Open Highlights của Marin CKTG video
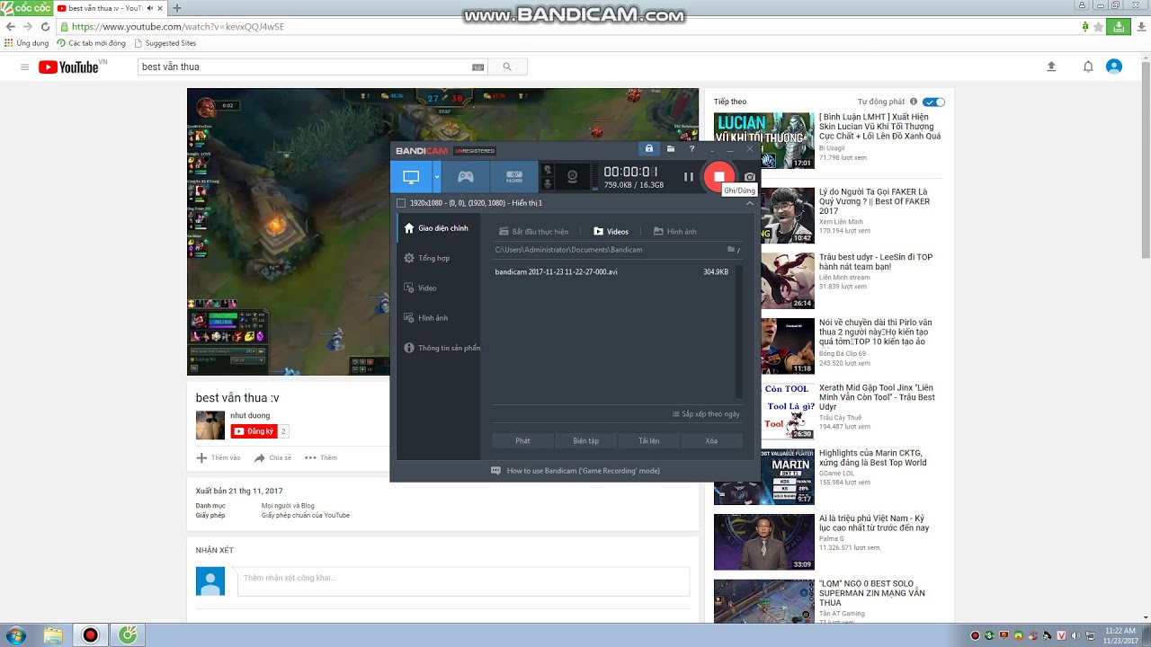 pos(872,457)
